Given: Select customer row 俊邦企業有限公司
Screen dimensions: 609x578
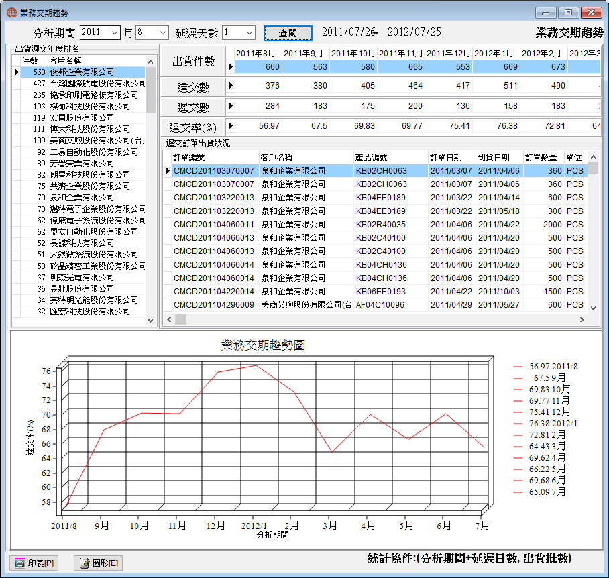Looking at the screenshot, I should (x=82, y=72).
